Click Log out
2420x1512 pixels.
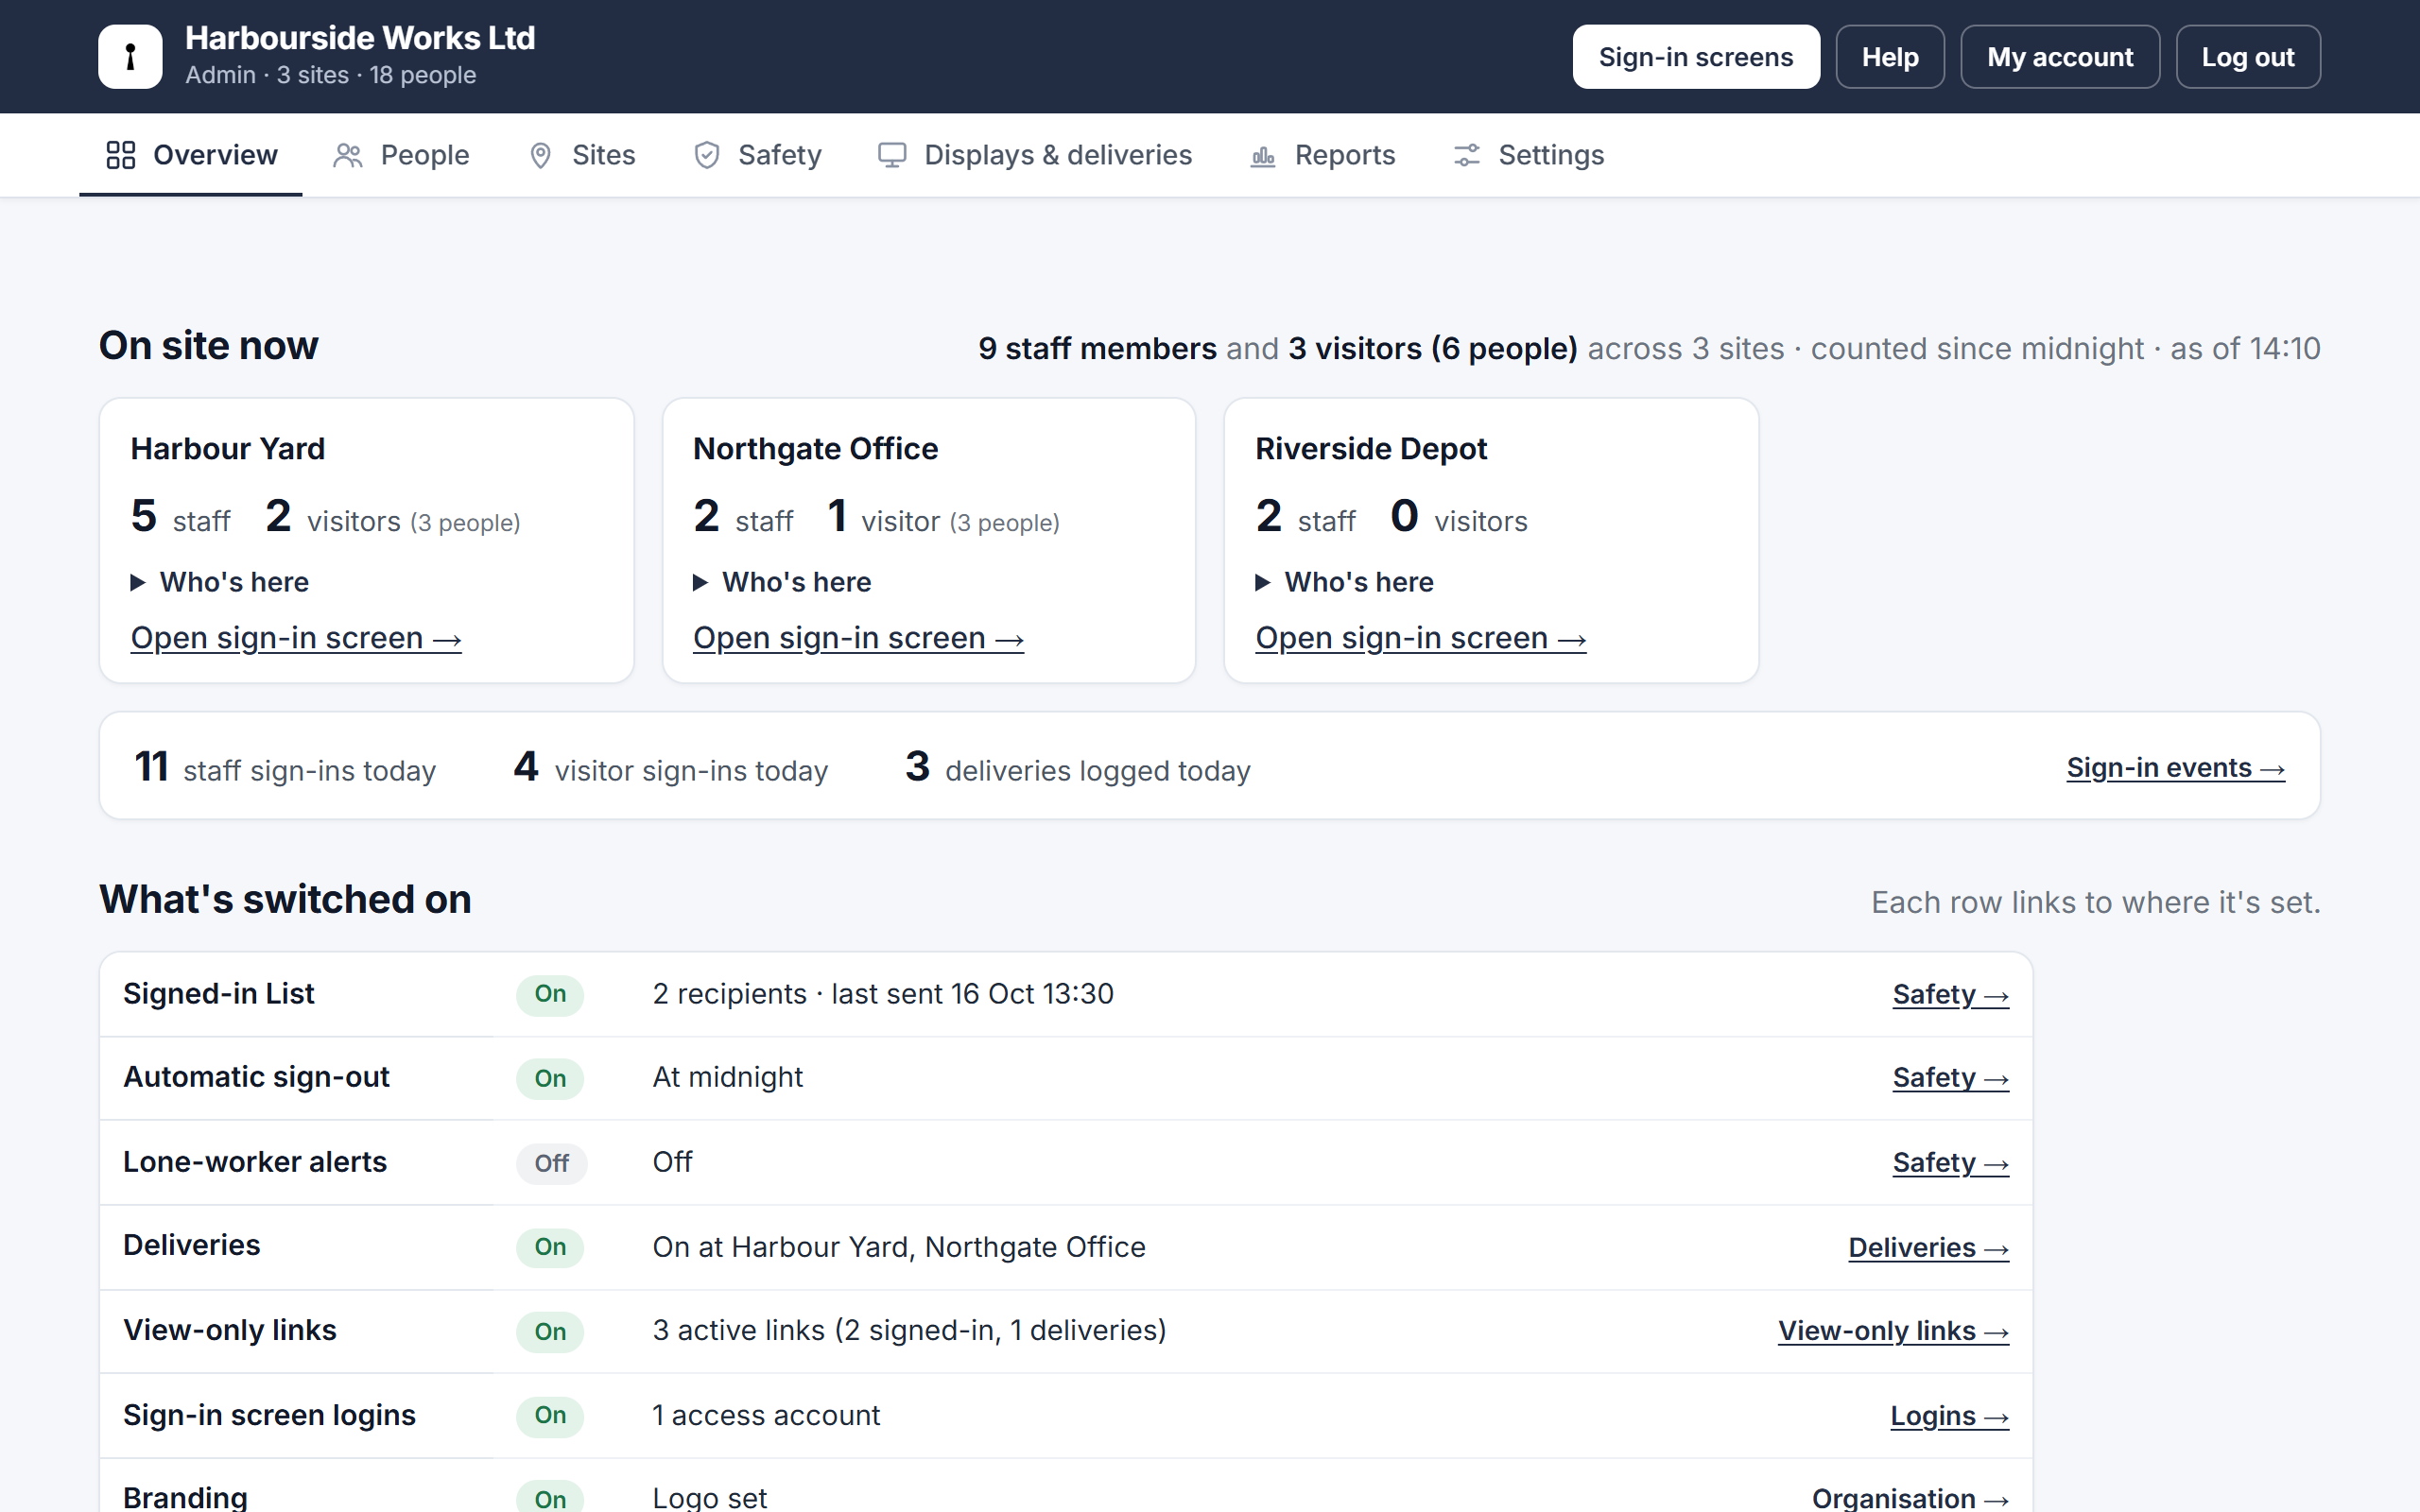2248,57
